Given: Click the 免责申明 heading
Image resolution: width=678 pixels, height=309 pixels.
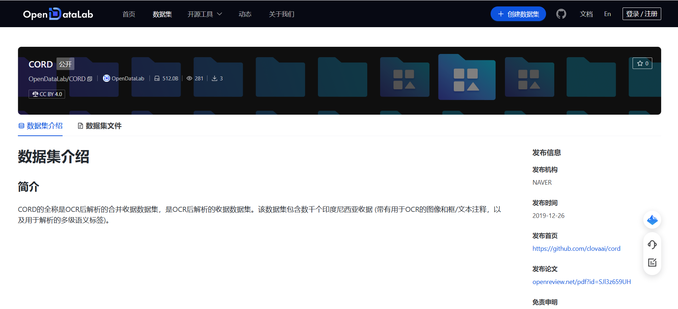Looking at the screenshot, I should pyautogui.click(x=545, y=302).
